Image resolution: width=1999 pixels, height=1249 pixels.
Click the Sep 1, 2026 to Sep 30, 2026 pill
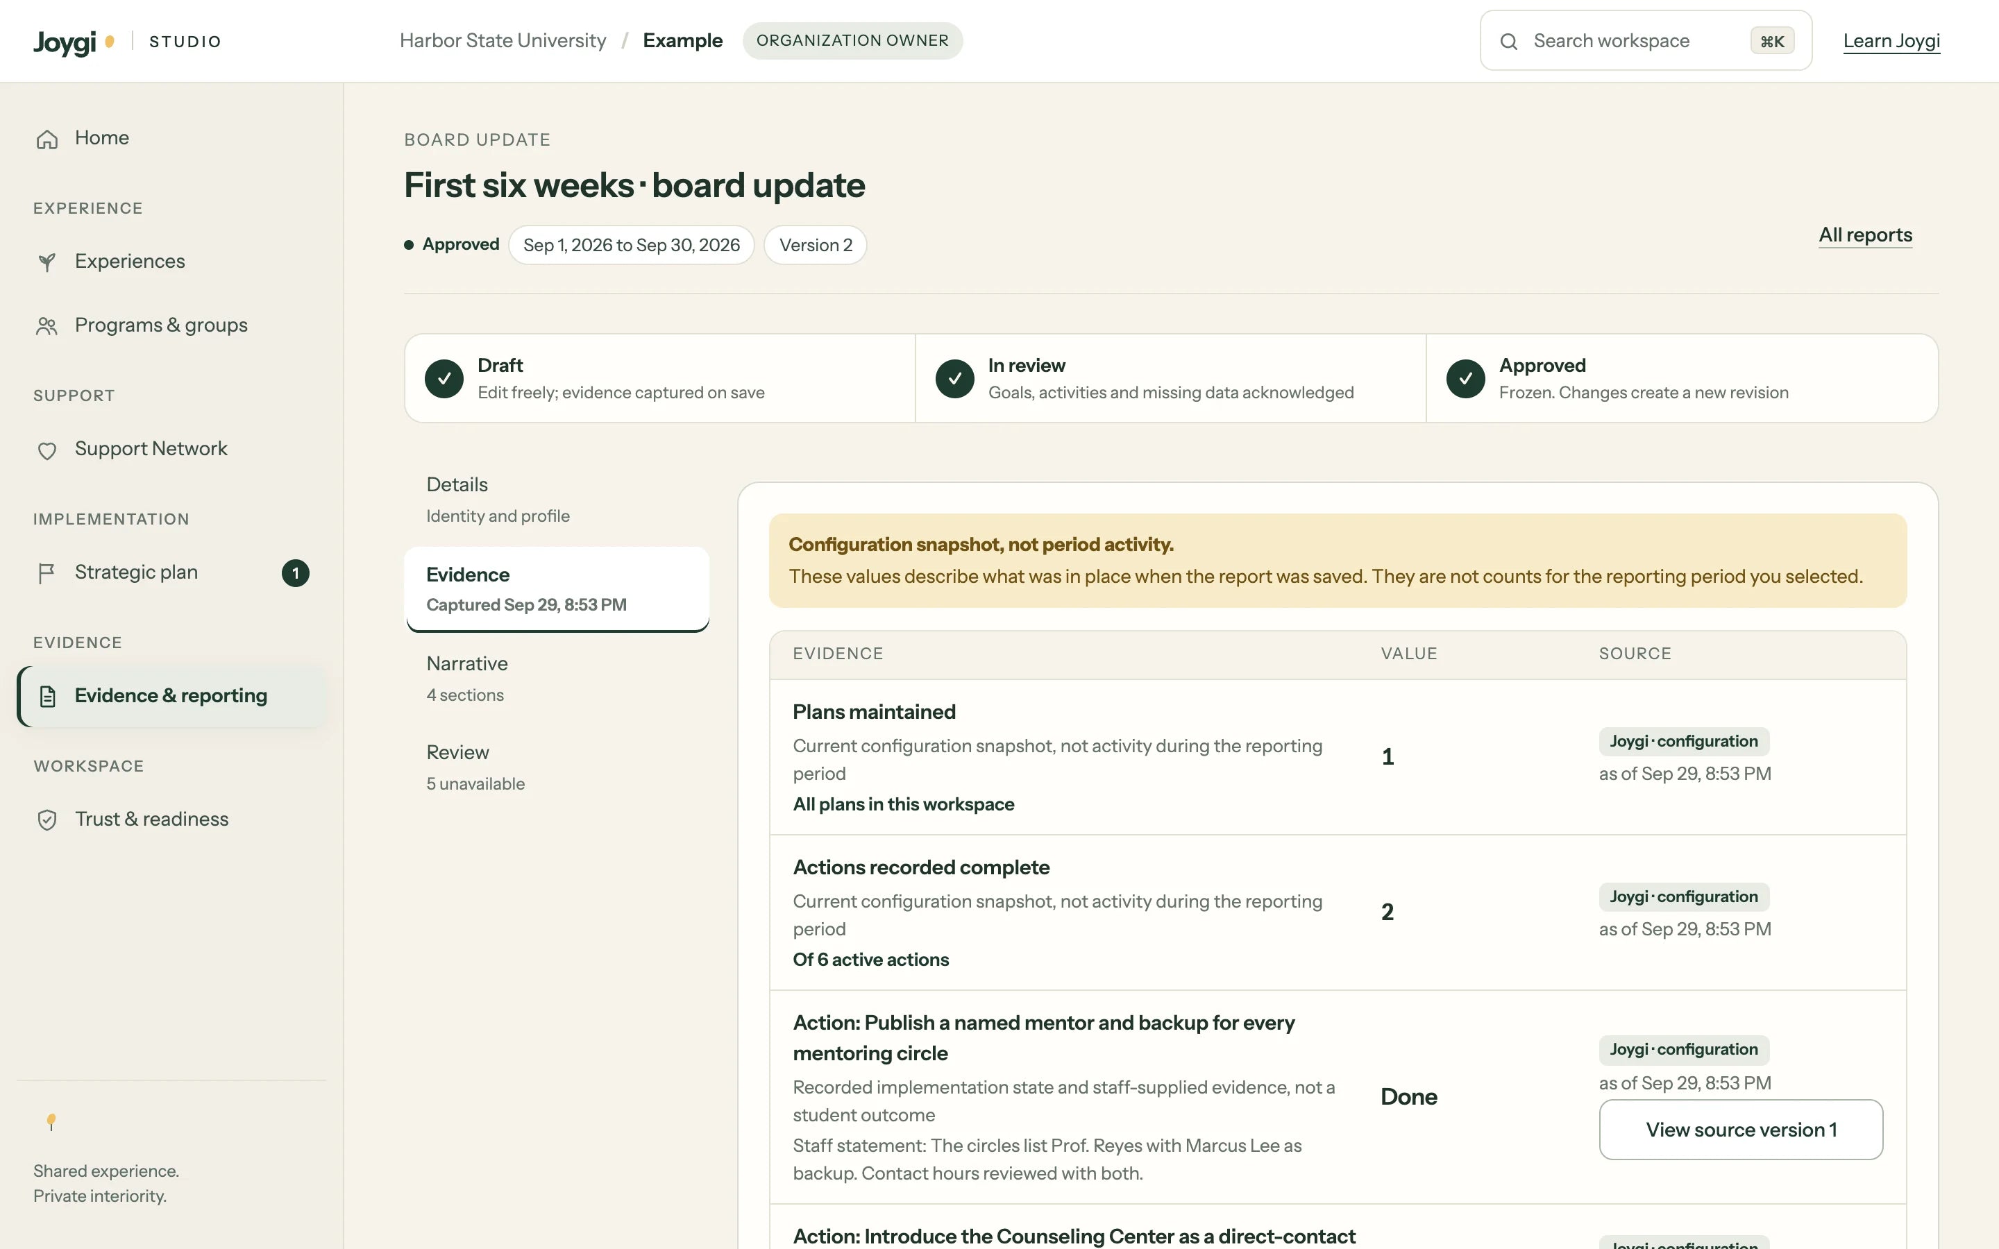click(631, 246)
